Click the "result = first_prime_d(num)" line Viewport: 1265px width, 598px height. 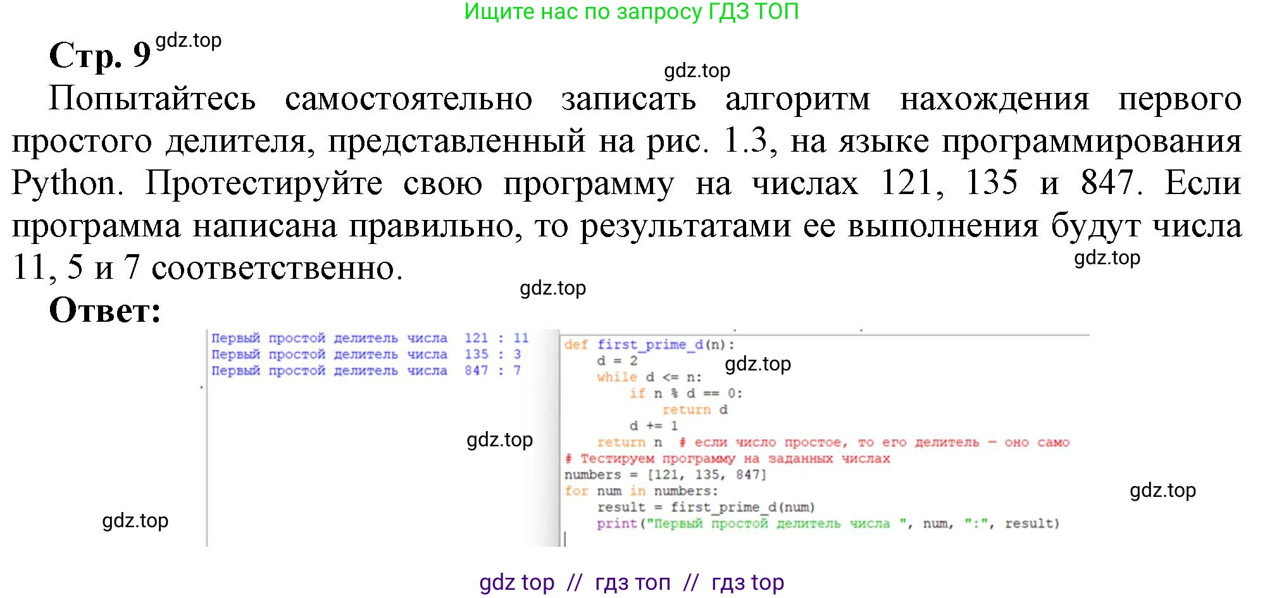tap(705, 507)
